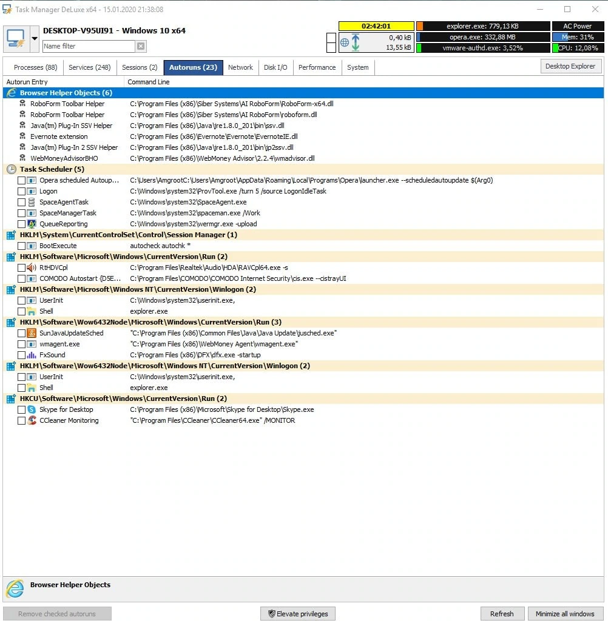Click the SpaceAgentTask database icon
The image size is (608, 626).
(x=32, y=202)
